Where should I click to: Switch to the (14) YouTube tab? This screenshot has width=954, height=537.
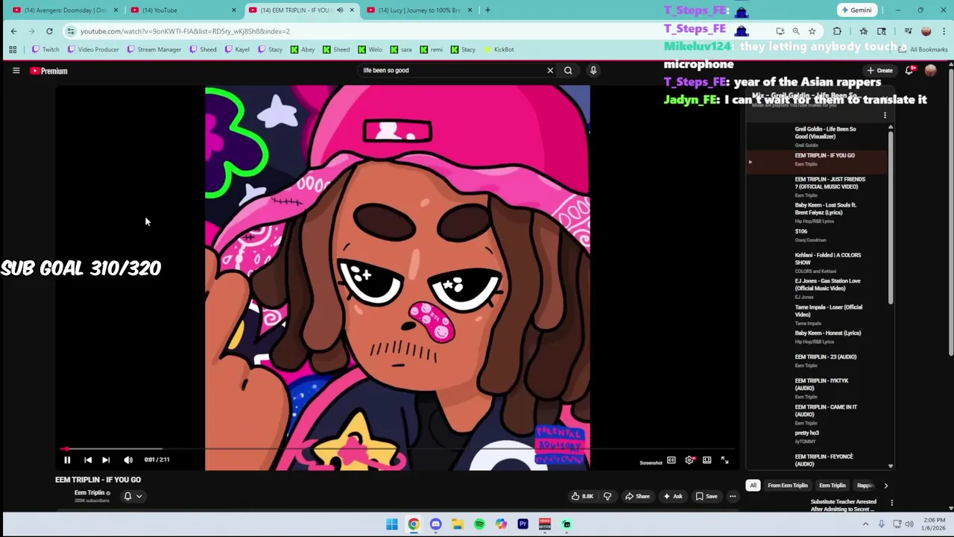click(184, 10)
